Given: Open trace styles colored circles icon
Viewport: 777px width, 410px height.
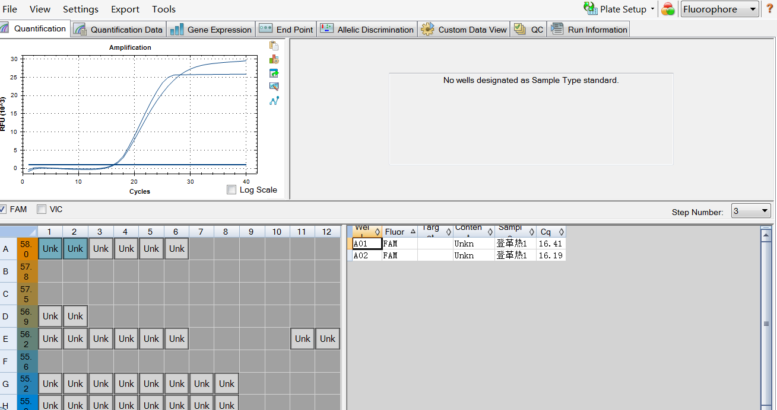Looking at the screenshot, I should point(668,9).
